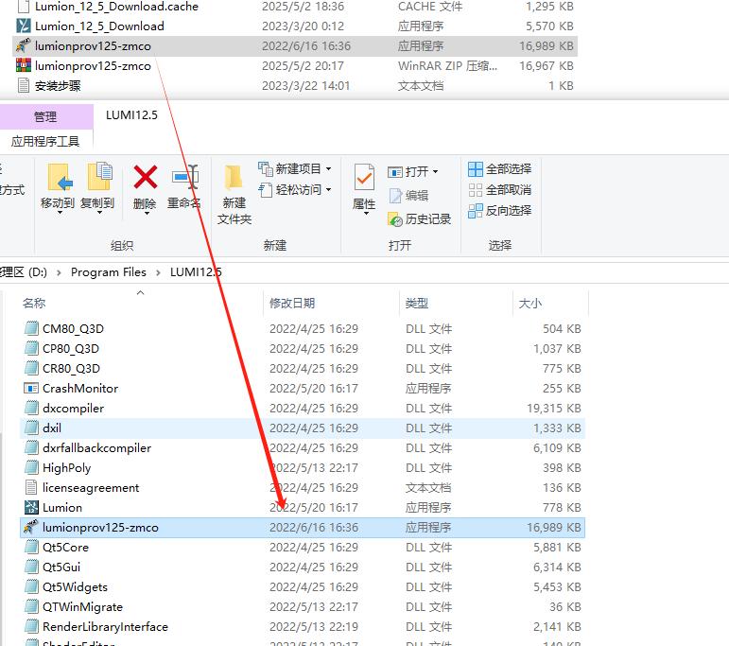Click CrashMonitor file name

click(x=80, y=388)
